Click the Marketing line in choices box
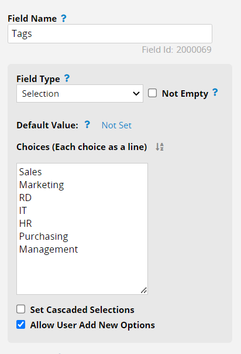This screenshot has width=241, height=354. (x=42, y=185)
